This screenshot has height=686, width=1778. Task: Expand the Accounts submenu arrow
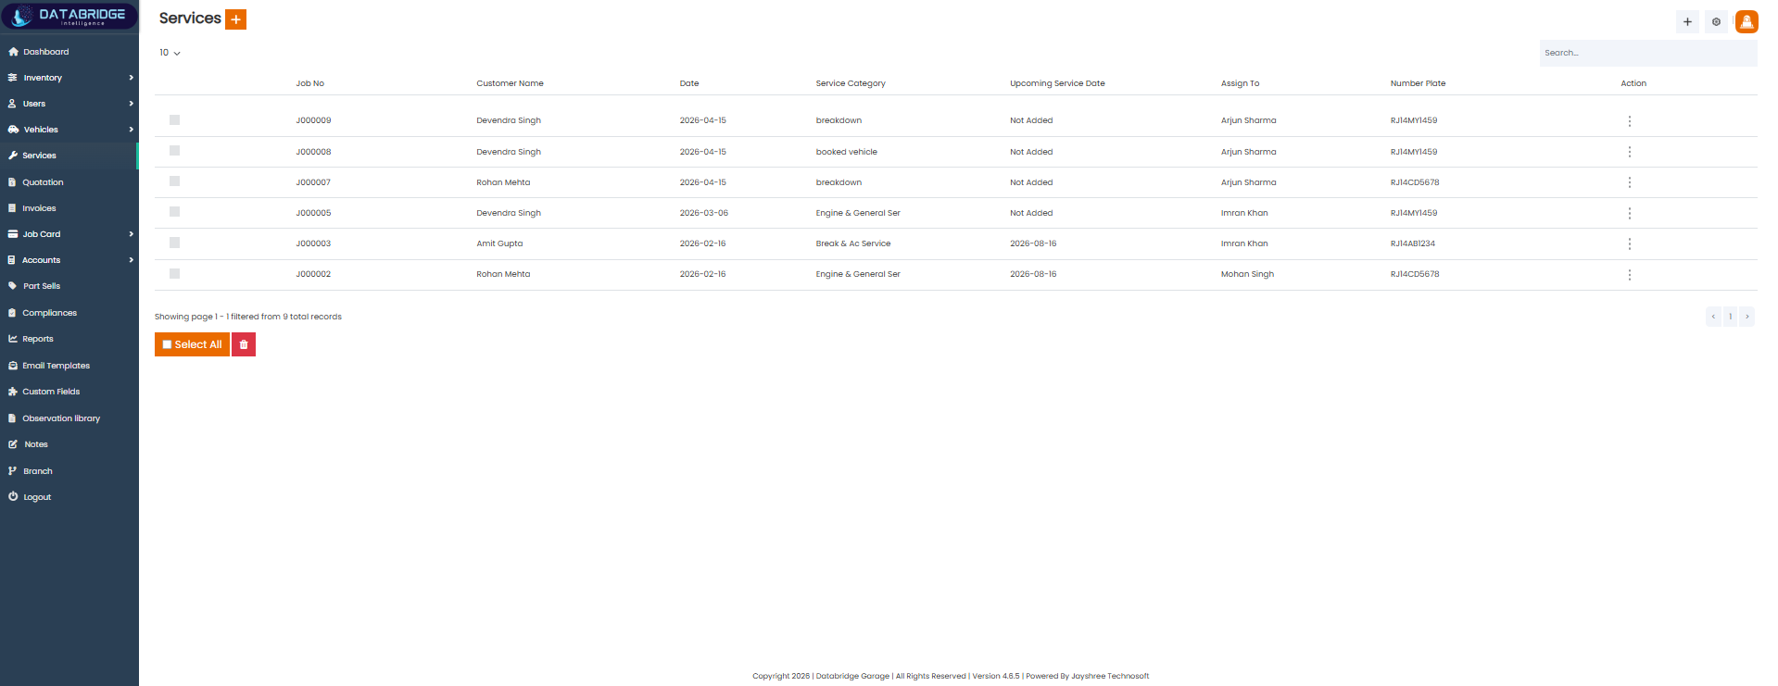tap(131, 260)
